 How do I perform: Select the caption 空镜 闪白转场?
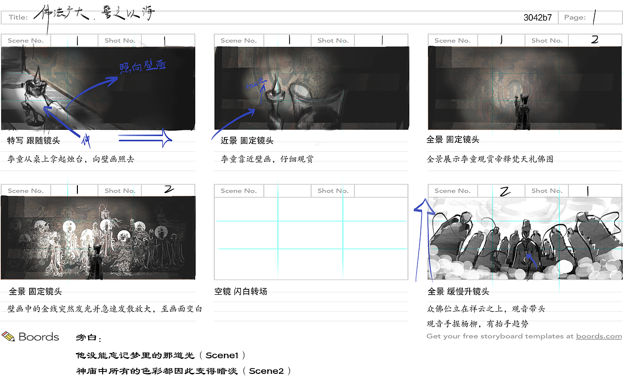coord(241,292)
